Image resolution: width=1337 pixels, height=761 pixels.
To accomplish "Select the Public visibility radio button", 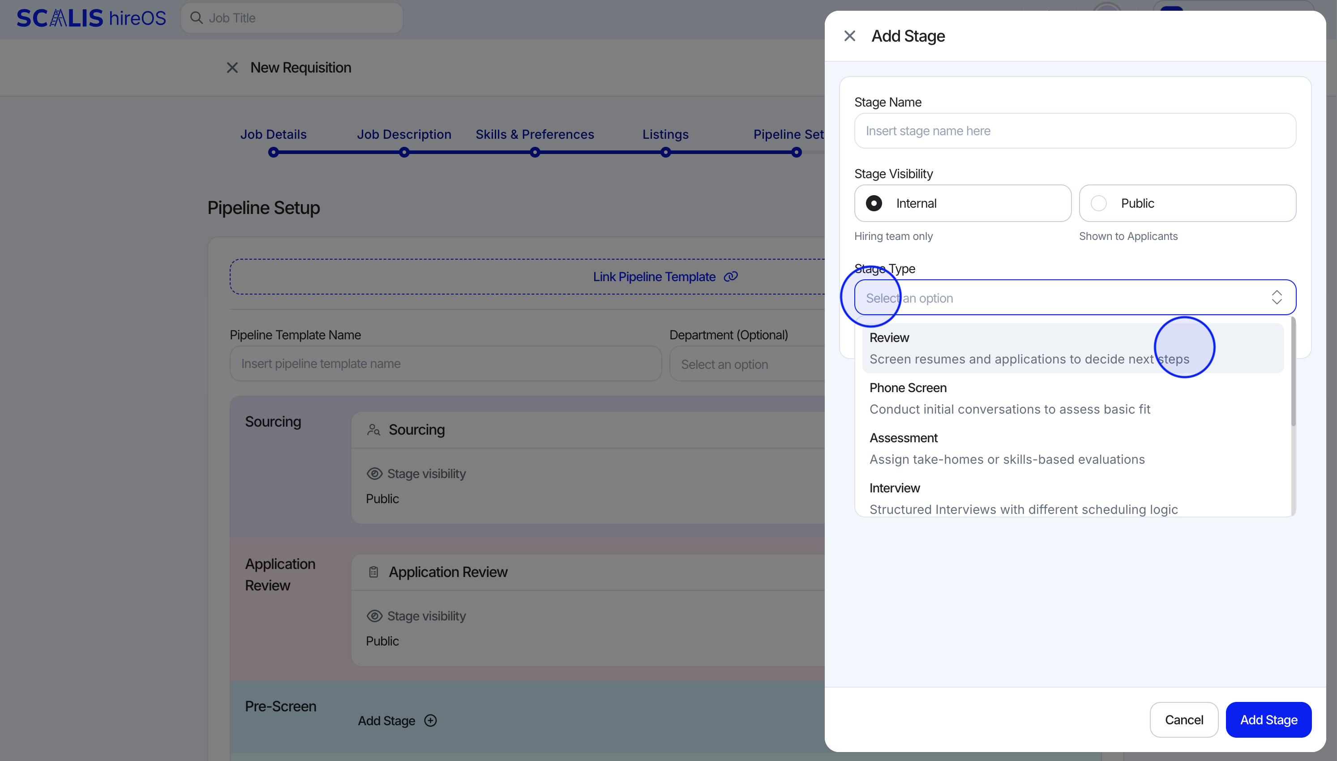I will pyautogui.click(x=1099, y=203).
